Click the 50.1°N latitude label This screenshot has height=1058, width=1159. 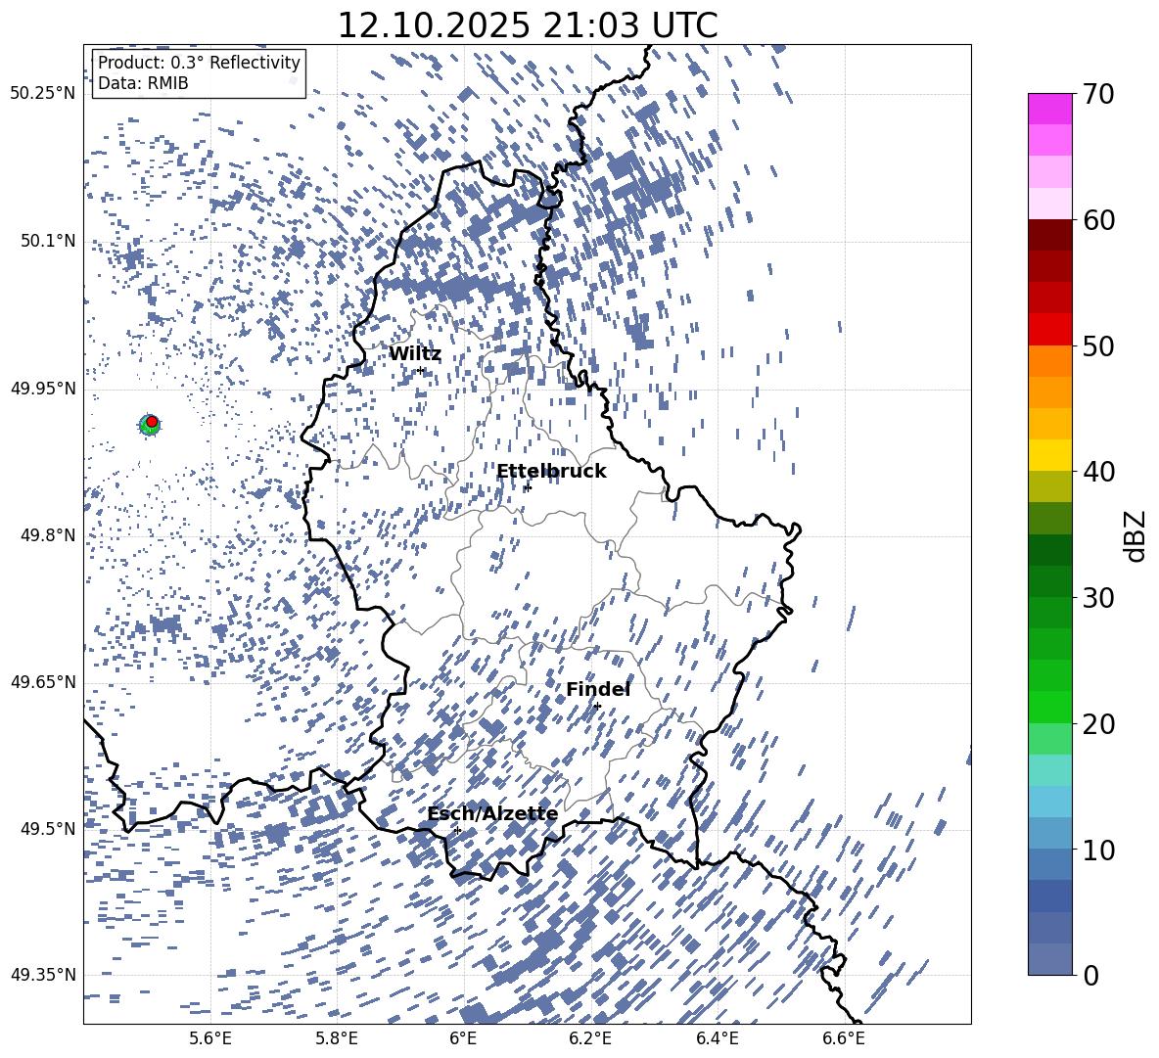[x=47, y=242]
